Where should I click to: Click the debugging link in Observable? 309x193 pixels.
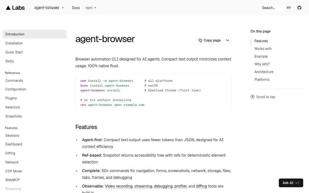(x=163, y=186)
